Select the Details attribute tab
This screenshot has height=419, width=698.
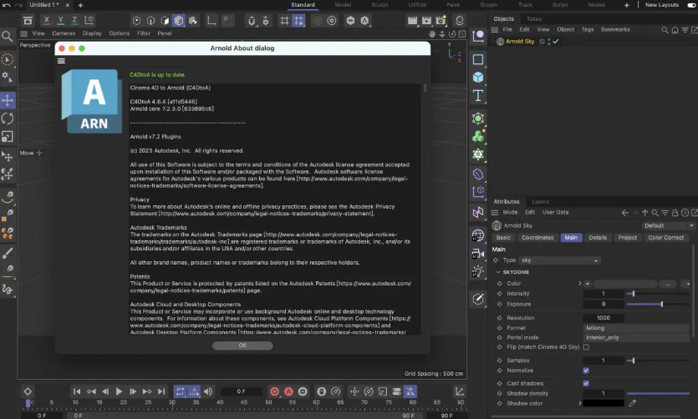598,238
